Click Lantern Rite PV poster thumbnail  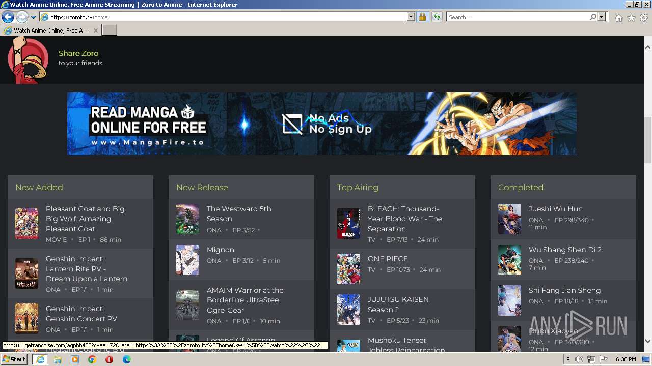pyautogui.click(x=26, y=273)
